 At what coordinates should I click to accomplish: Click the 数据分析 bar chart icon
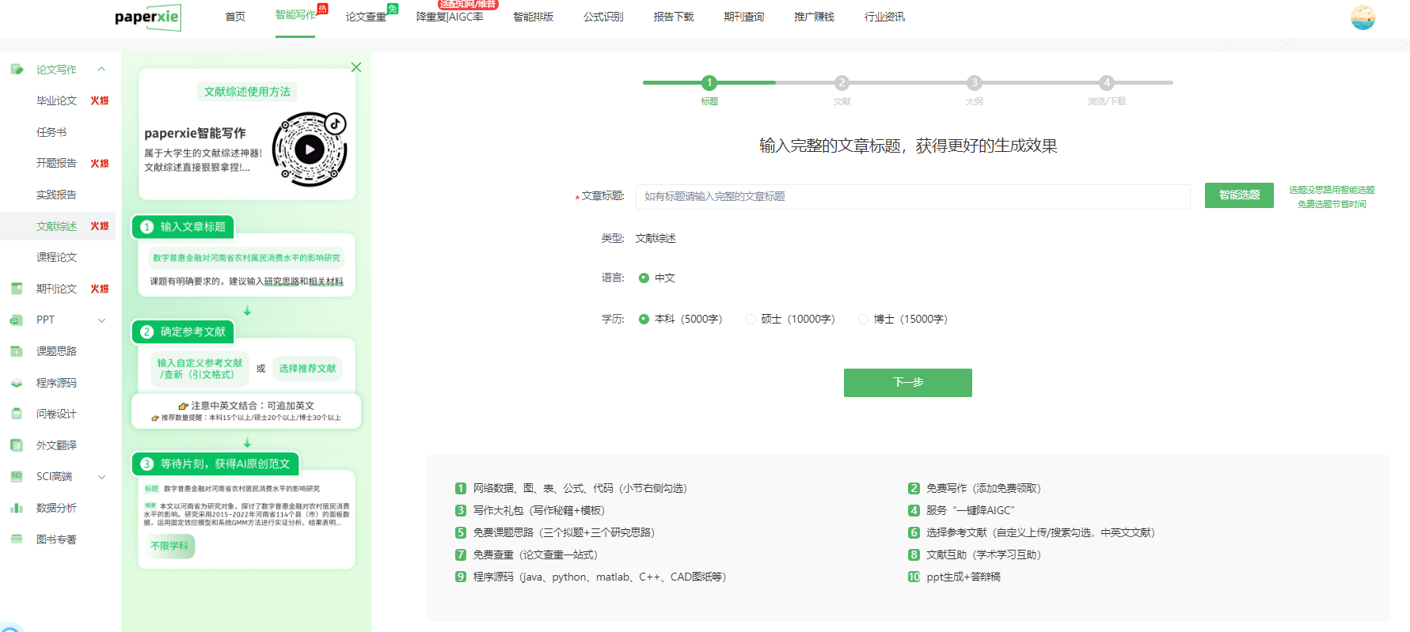click(x=17, y=508)
